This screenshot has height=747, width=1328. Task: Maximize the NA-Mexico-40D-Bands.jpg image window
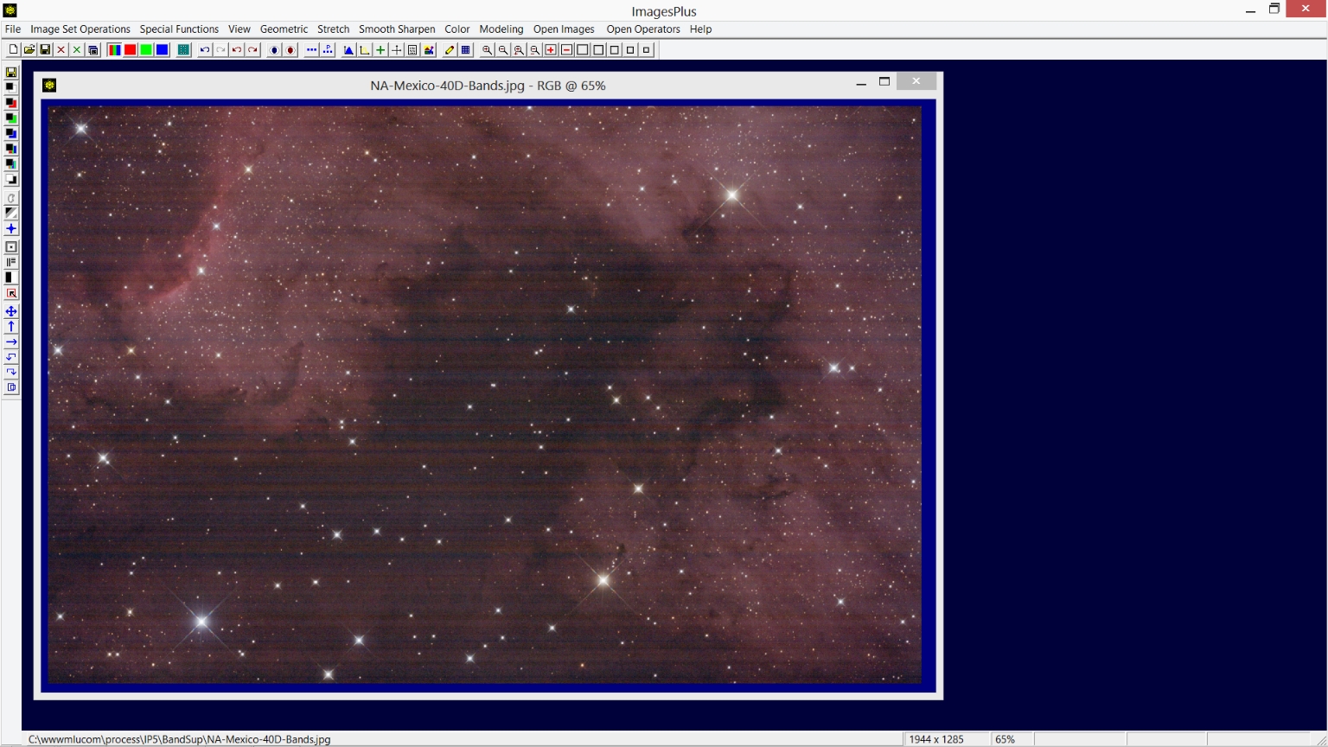(x=884, y=82)
